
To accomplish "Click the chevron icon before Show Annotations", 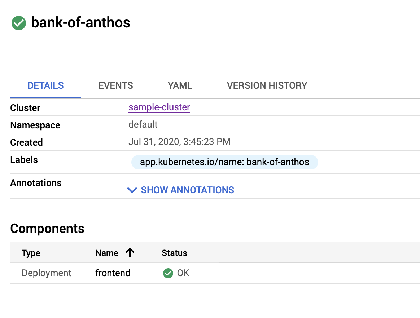I will click(132, 190).
